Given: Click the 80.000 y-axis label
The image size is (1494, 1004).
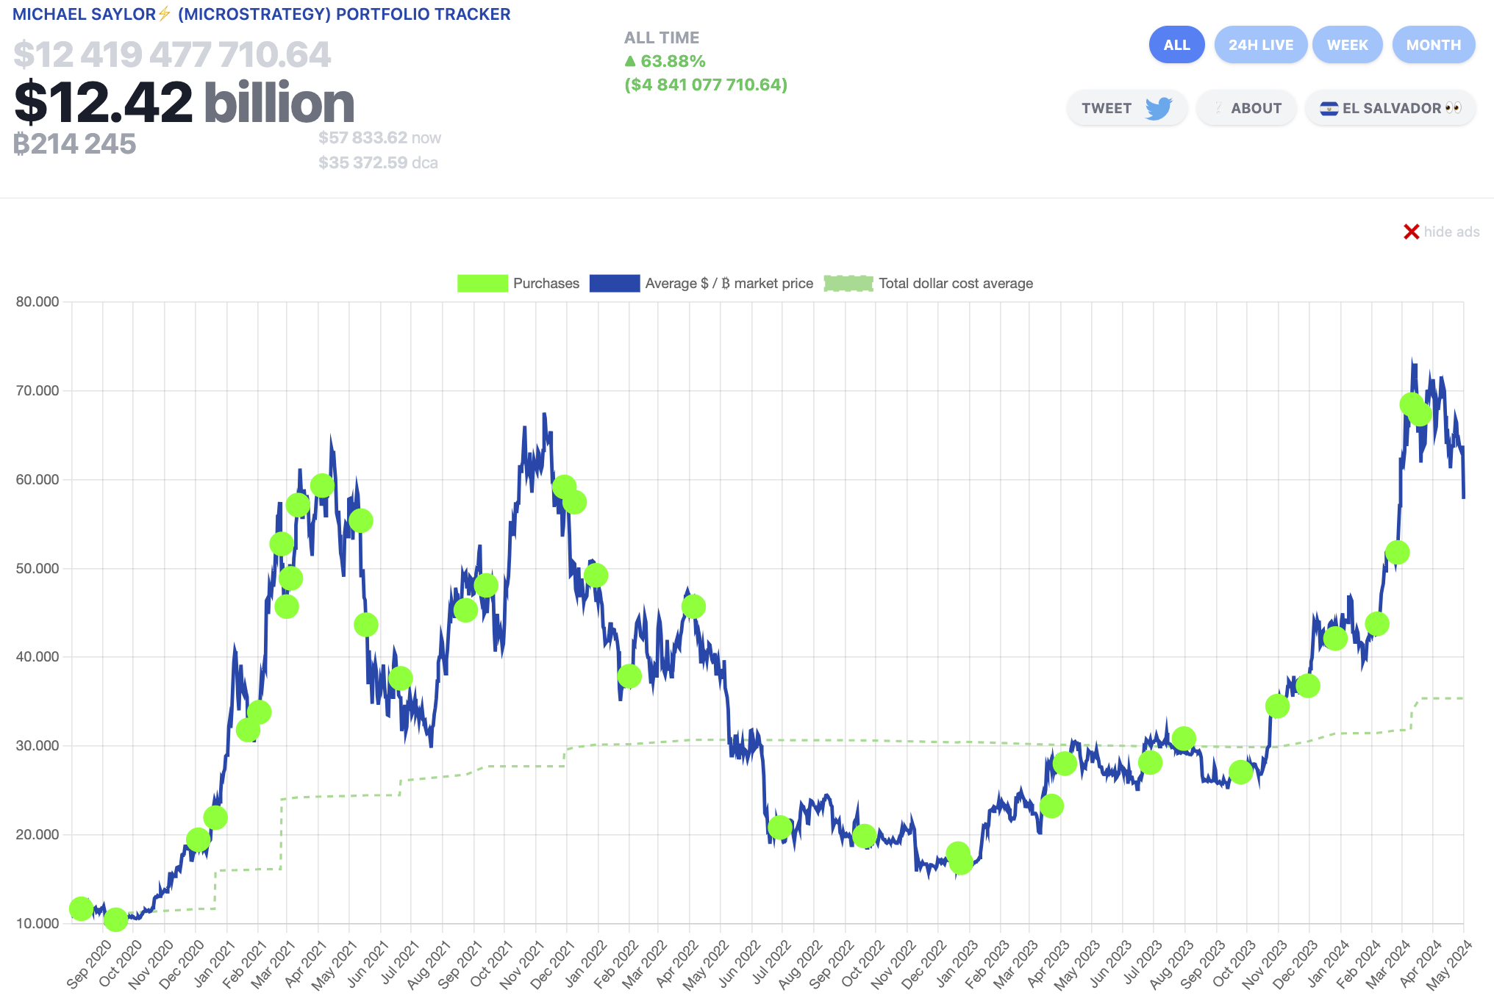Looking at the screenshot, I should [37, 301].
